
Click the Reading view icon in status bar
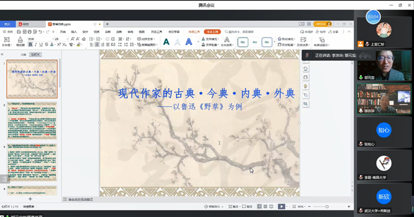point(271,206)
